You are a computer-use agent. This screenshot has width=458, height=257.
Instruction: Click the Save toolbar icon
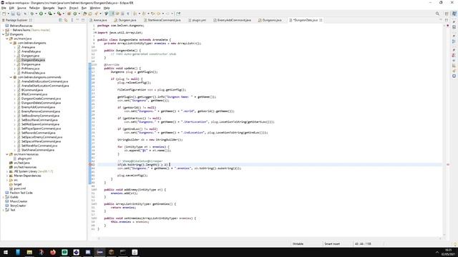[x=13, y=14]
